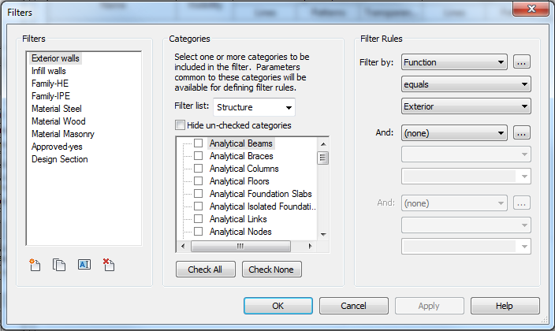Click the Check None button
The width and height of the screenshot is (555, 331).
tap(271, 270)
